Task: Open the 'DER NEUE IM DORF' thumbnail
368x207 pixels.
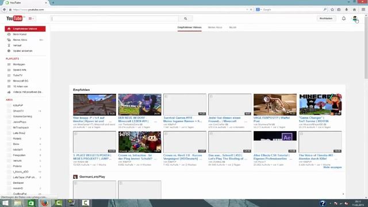Action: [140, 105]
